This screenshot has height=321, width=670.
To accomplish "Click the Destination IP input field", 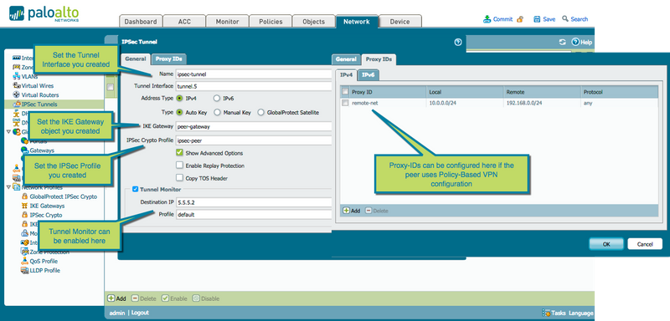I will (x=254, y=202).
